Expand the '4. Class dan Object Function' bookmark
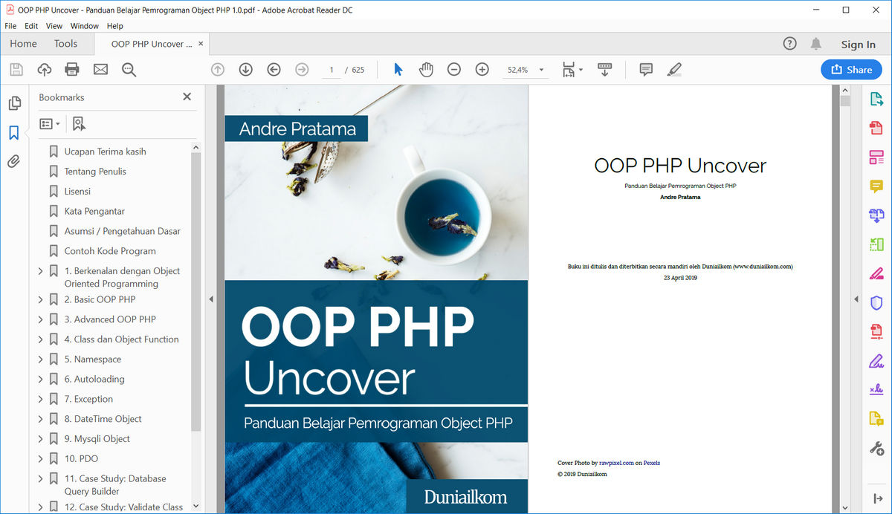The width and height of the screenshot is (892, 514). 41,339
